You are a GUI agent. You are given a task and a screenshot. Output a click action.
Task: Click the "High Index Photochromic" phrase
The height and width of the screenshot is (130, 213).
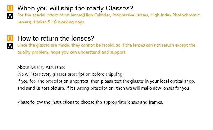(175, 15)
